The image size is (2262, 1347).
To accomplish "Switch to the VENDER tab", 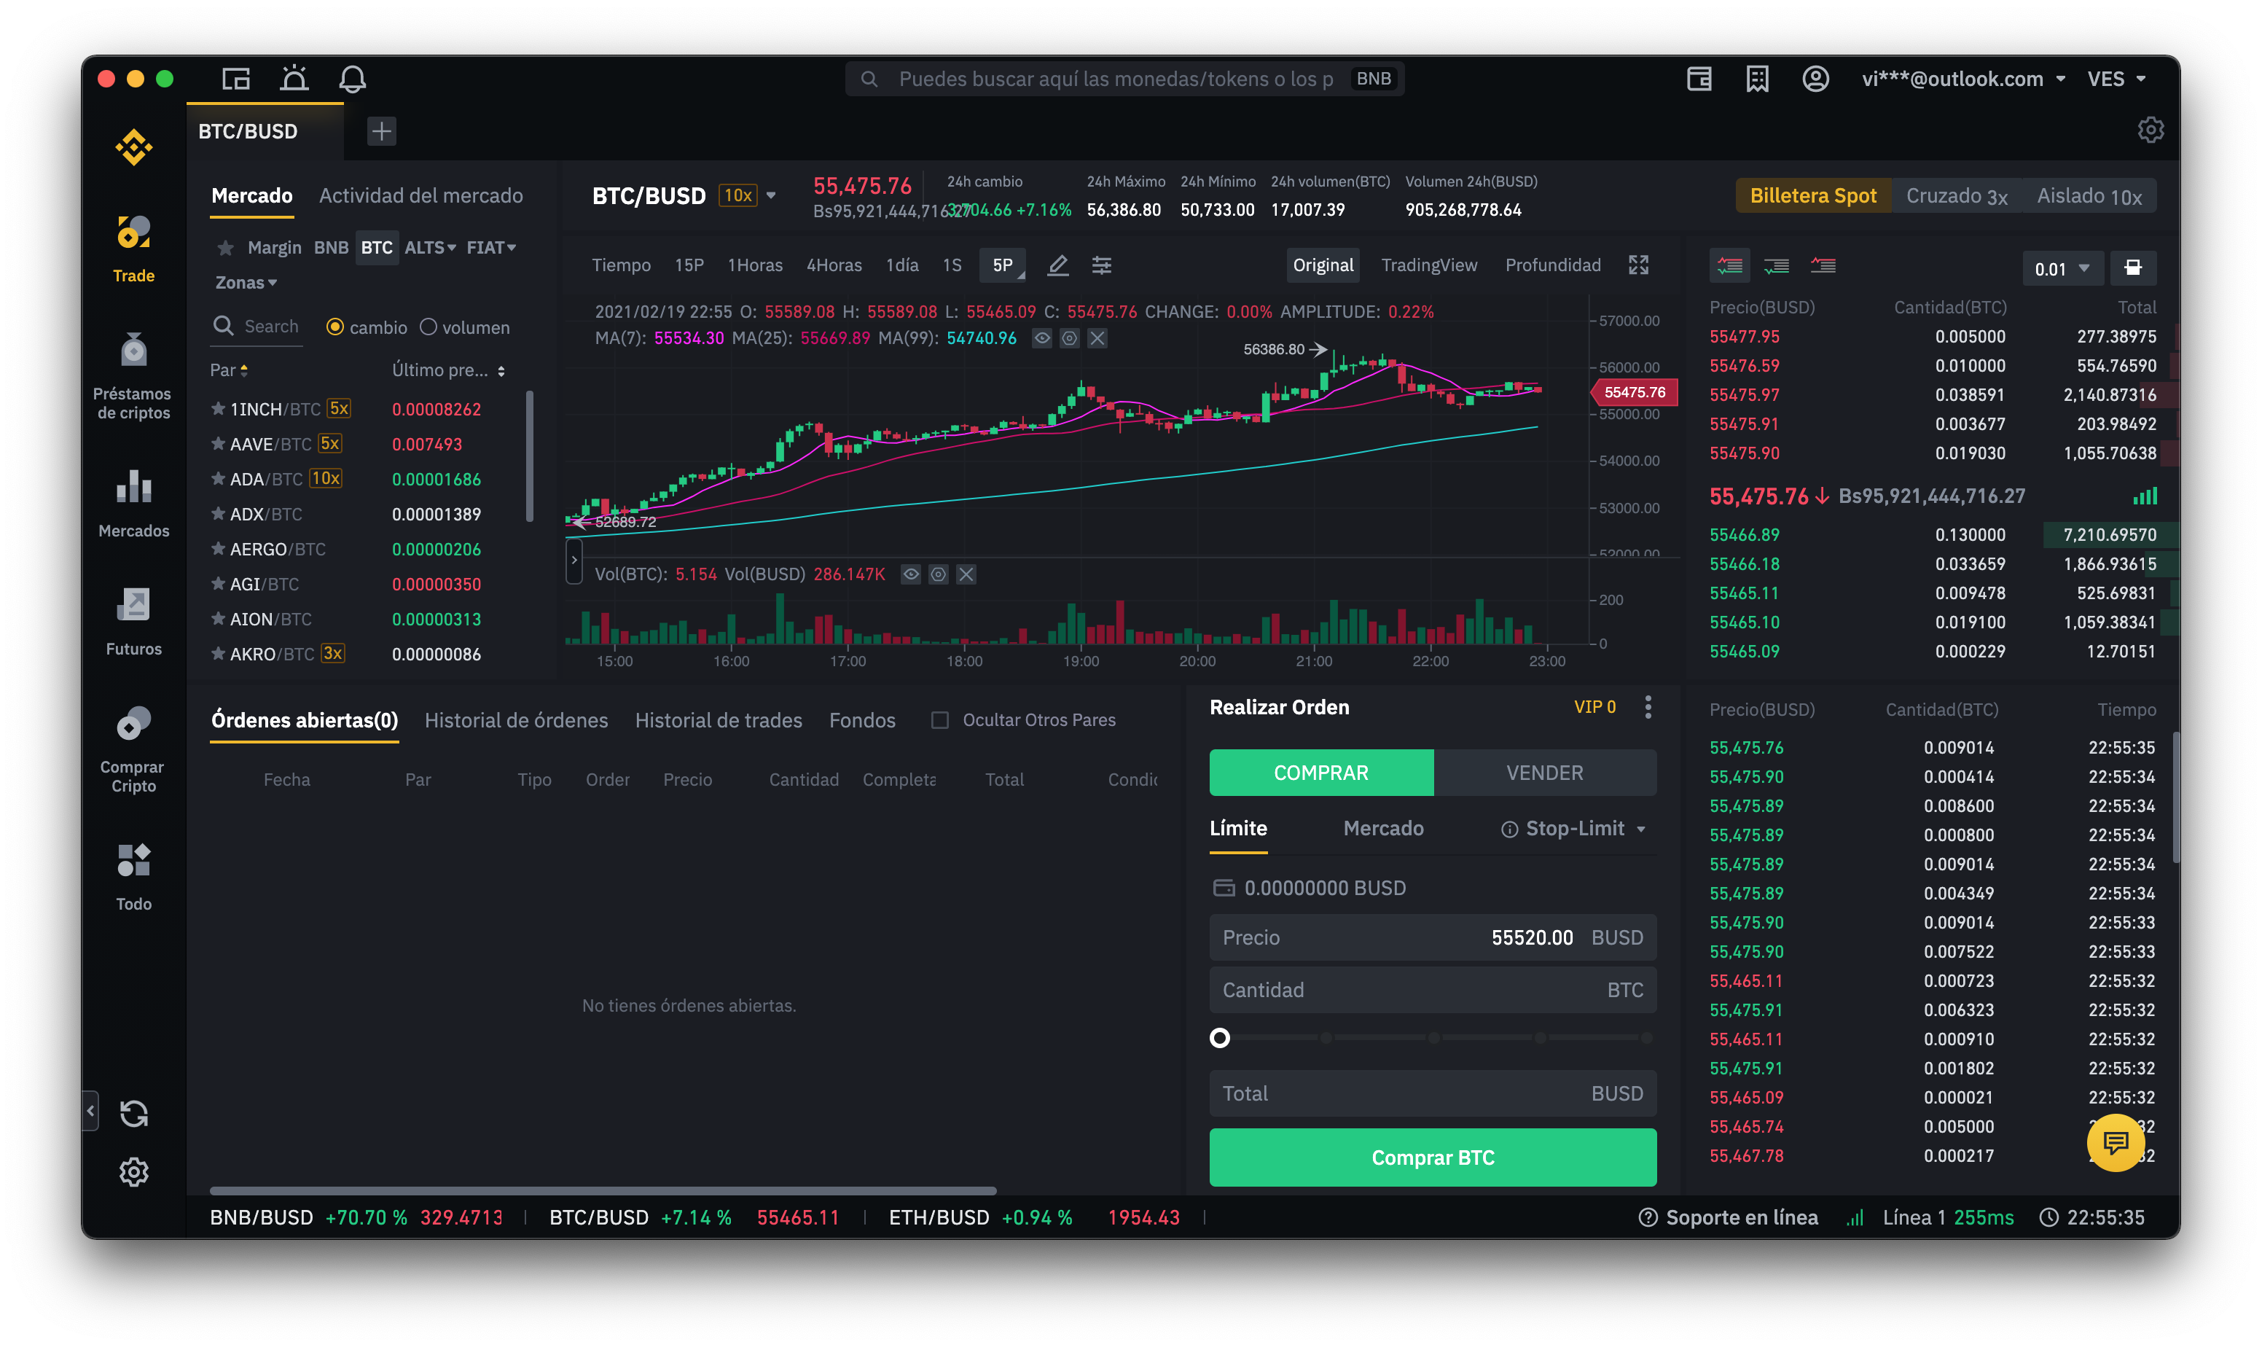I will pyautogui.click(x=1544, y=773).
